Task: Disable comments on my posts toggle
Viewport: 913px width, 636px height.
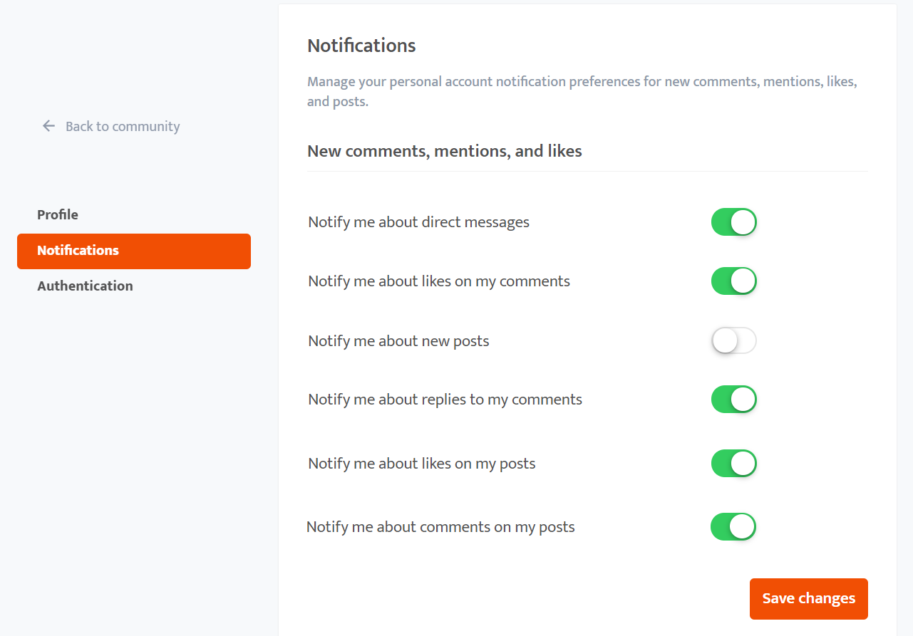Action: [733, 527]
